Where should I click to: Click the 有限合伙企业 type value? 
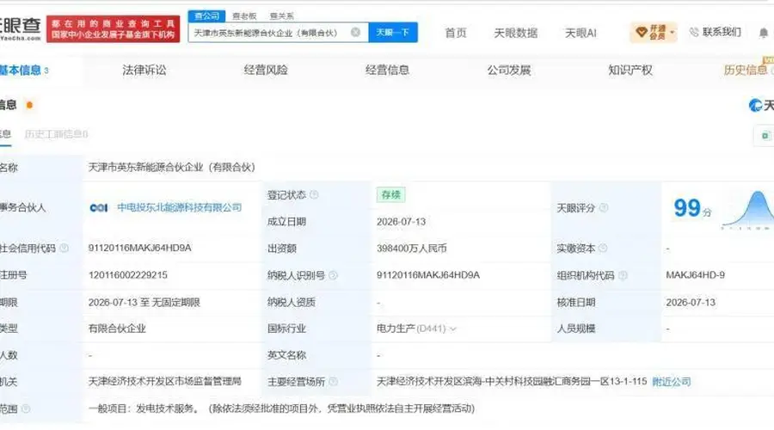click(117, 329)
